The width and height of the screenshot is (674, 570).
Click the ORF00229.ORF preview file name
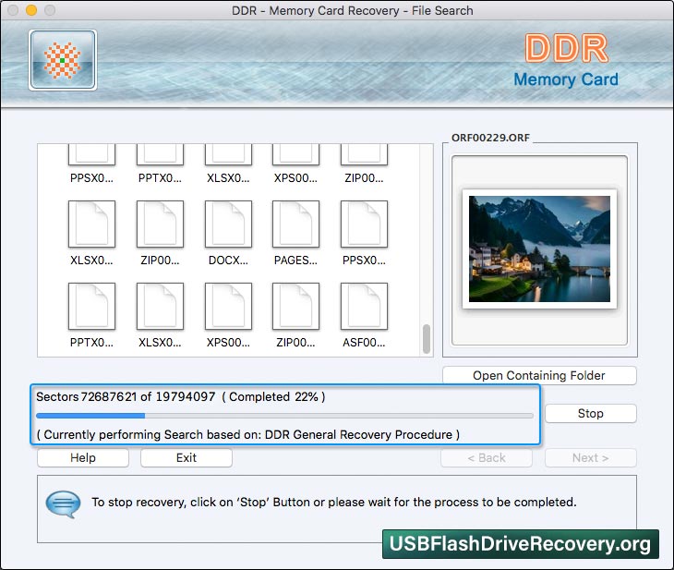(490, 138)
